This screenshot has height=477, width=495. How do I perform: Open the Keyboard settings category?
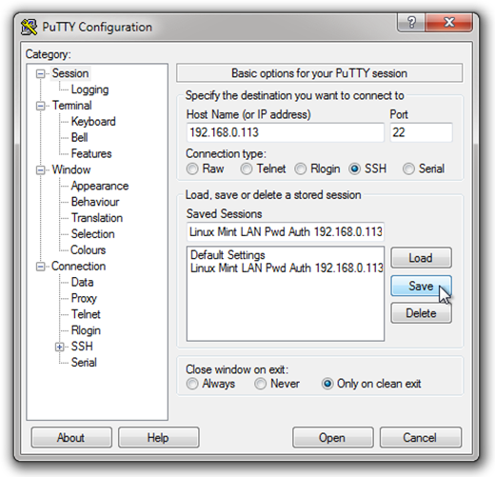point(93,122)
